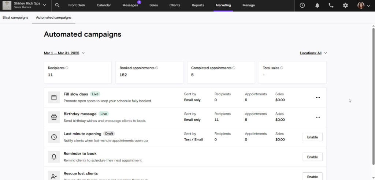Open notifications bell in top bar
The image size is (375, 180).
[317, 5]
